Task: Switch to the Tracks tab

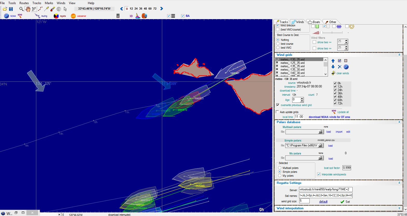Action: (x=282, y=22)
